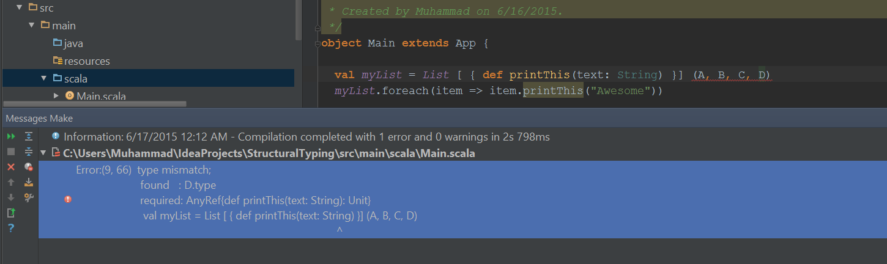Go to next message down arrow
This screenshot has height=264, width=887.
11,197
